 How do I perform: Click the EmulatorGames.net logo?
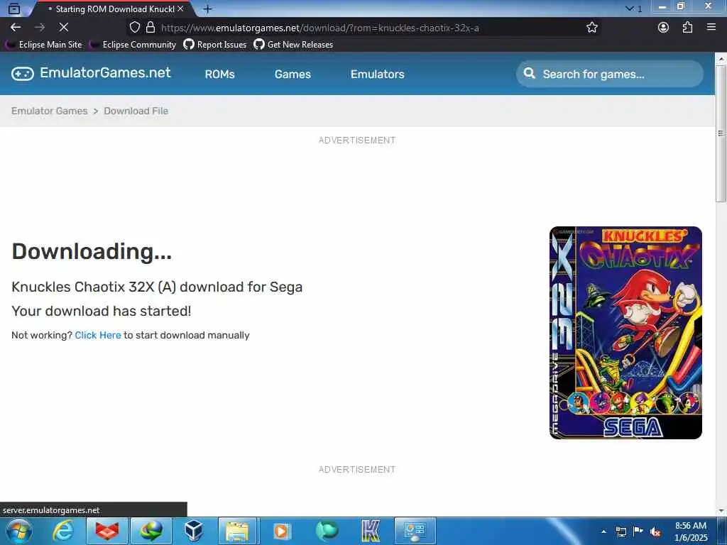[x=91, y=73]
